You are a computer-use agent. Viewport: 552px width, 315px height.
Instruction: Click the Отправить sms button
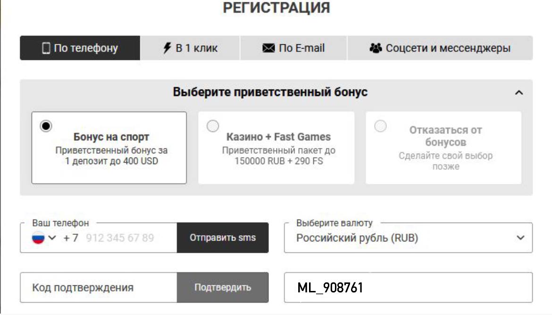222,238
